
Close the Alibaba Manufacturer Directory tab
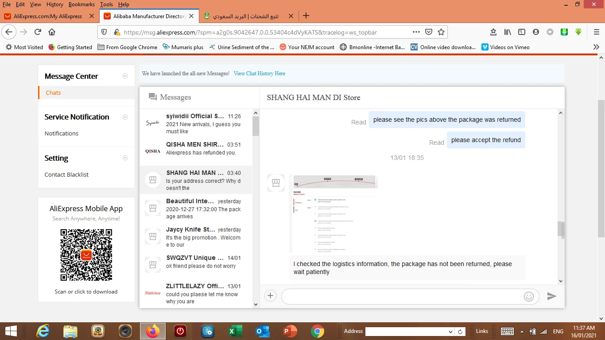point(191,16)
